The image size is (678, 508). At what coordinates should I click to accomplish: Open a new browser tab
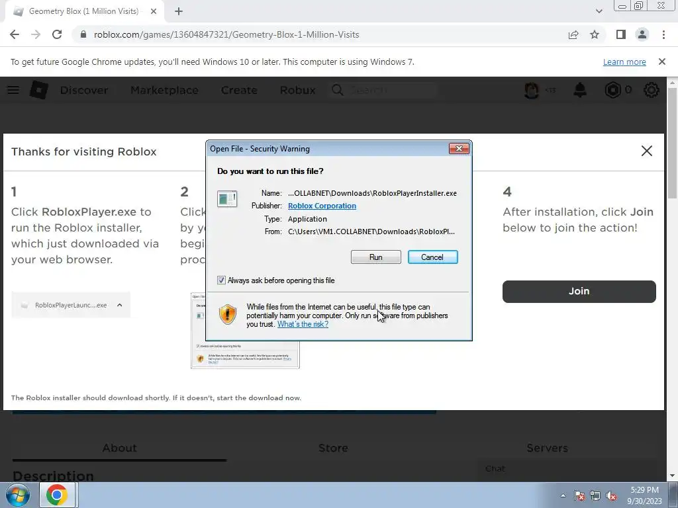(x=179, y=12)
